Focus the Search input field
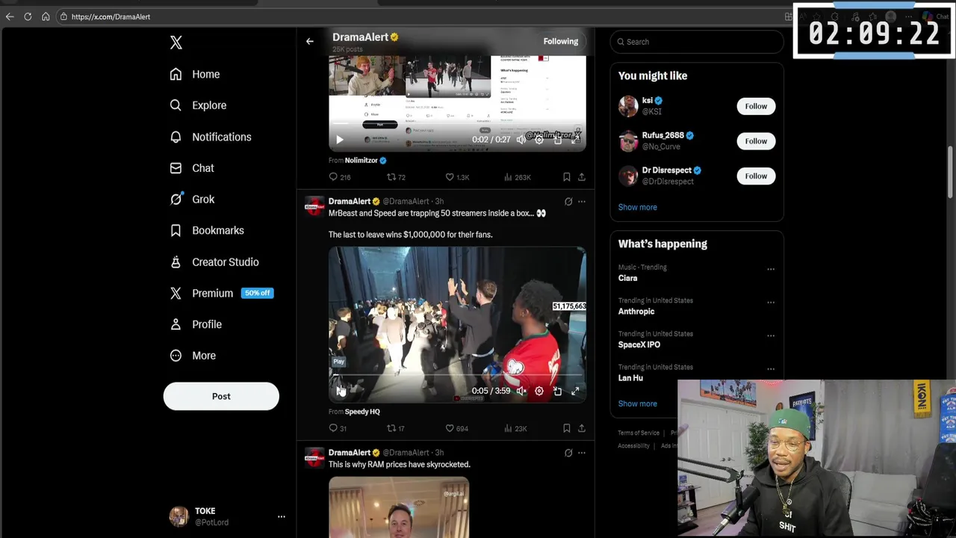Screen dimensions: 956x538 pos(696,42)
